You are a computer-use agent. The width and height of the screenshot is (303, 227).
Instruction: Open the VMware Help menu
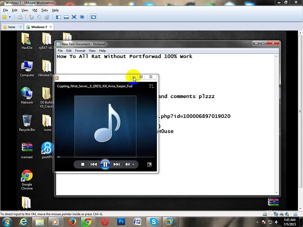point(55,10)
